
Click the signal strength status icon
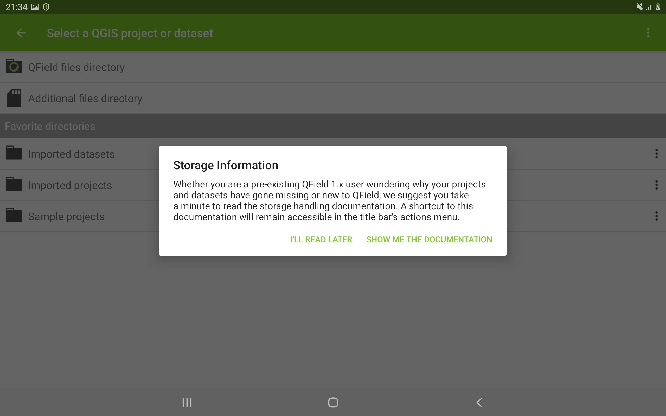point(649,7)
